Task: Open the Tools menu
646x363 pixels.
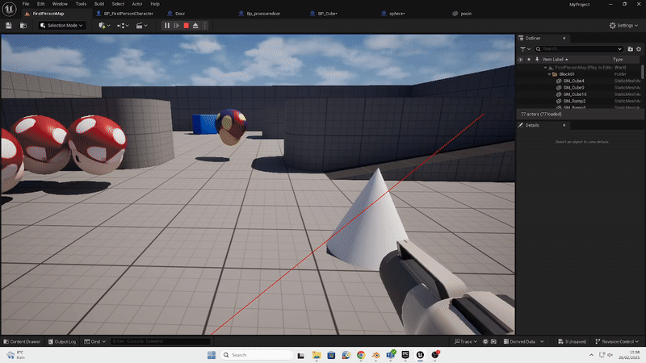Action: tap(82, 4)
